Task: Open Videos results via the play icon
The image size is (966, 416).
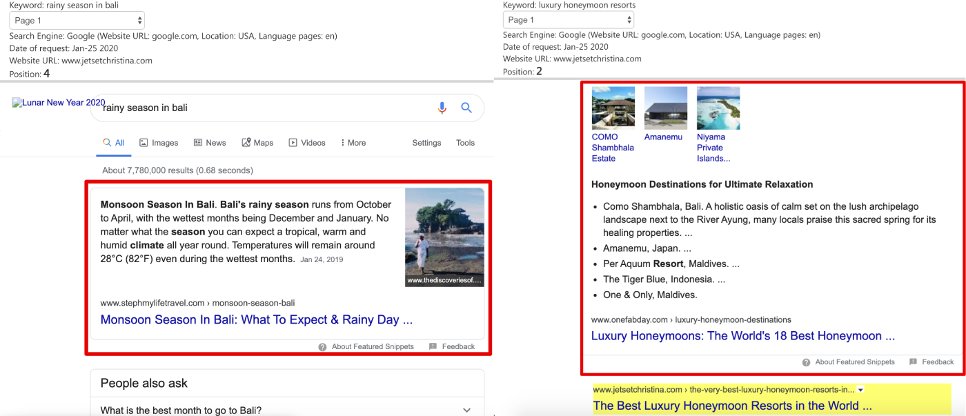Action: [x=294, y=142]
